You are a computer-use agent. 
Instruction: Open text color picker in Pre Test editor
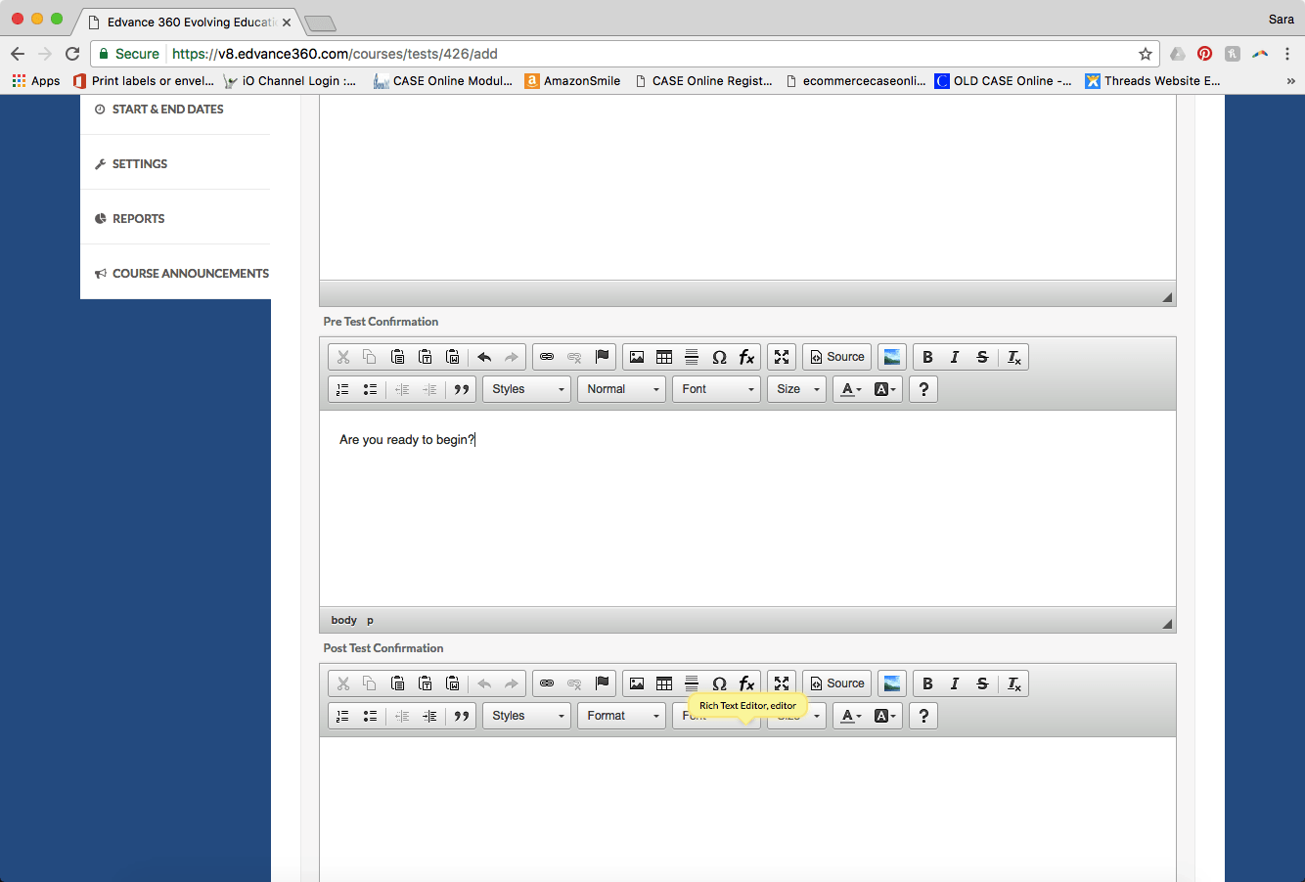tap(851, 389)
